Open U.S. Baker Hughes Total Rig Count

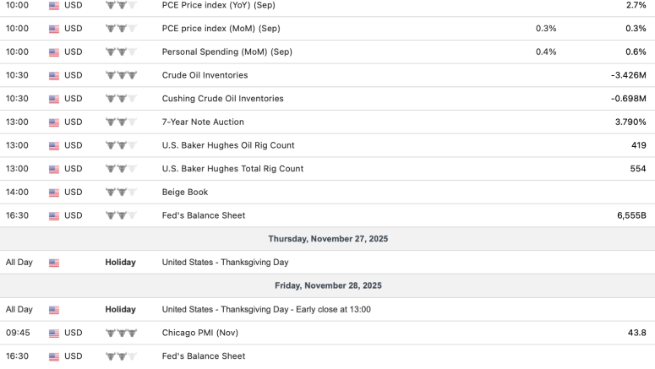[x=232, y=169]
